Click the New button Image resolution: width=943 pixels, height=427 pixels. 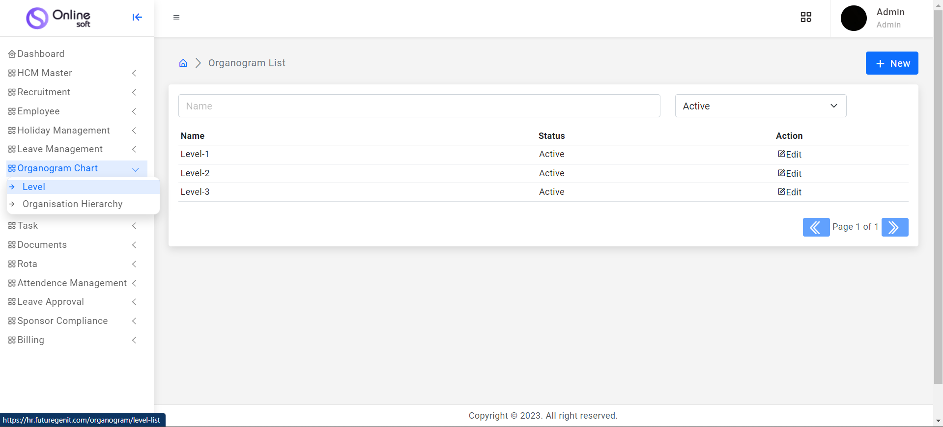tap(891, 63)
